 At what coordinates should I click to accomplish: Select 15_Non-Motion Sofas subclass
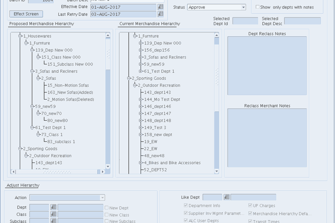[68, 85]
